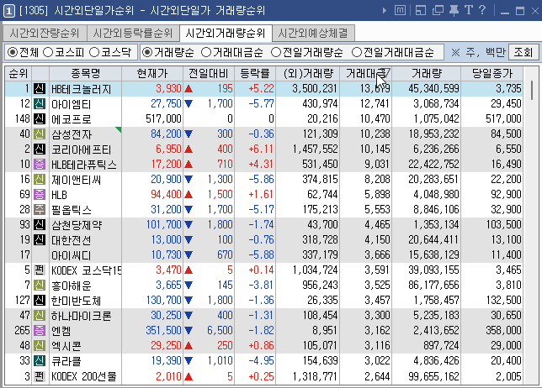Image resolution: width=542 pixels, height=388 pixels.
Task: Click the window number 1 icon
Action: pos(9,11)
